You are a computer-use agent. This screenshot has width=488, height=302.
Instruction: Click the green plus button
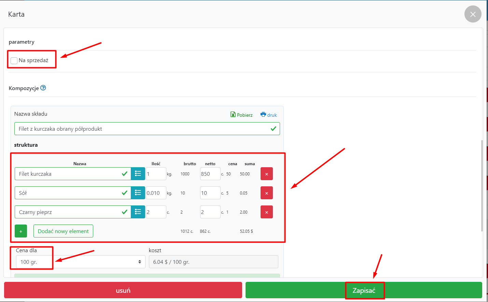tap(21, 231)
